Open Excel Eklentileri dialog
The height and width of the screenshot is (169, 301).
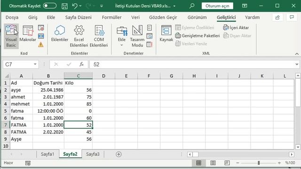click(x=79, y=36)
